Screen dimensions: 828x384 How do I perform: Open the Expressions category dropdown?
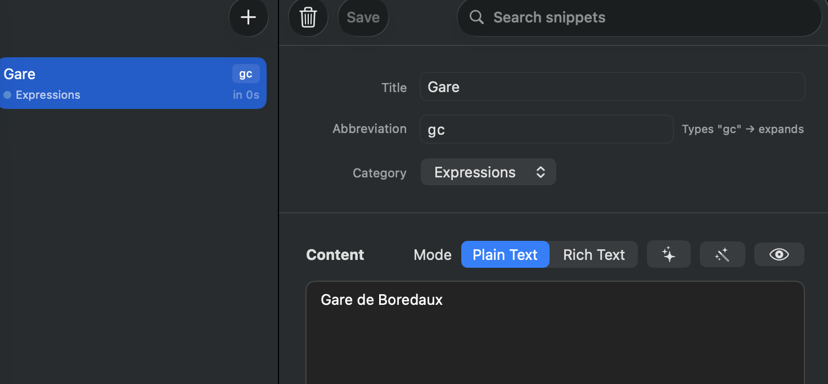[x=488, y=172]
